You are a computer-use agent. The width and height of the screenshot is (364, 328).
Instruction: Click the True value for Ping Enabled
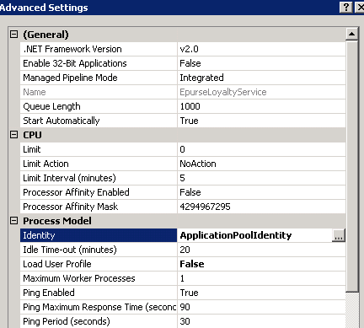coord(261,293)
